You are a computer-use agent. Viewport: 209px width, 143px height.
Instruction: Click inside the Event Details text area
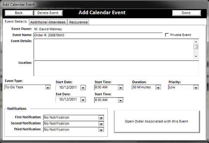(113, 49)
